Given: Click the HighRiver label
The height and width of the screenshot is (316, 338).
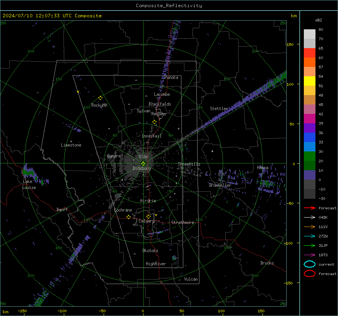Looking at the screenshot, I should pyautogui.click(x=156, y=264).
